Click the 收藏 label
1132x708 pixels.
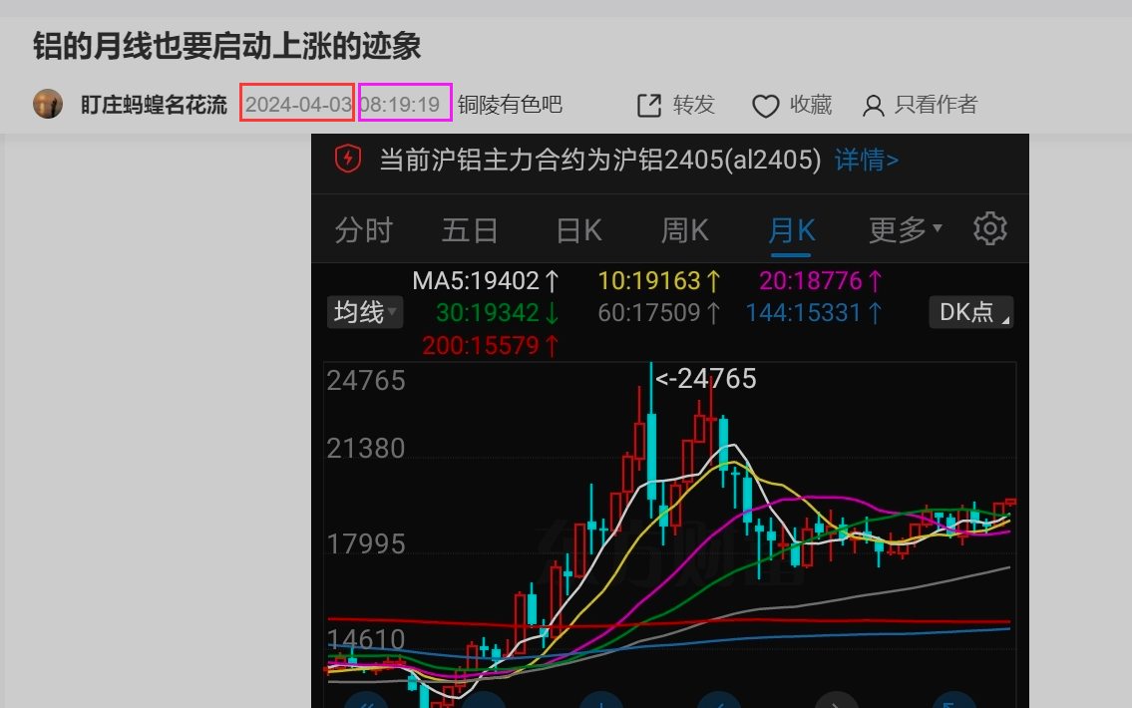tap(811, 105)
